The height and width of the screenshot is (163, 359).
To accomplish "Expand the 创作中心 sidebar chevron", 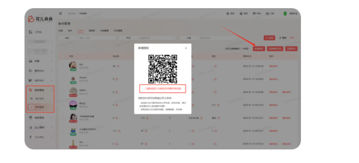I will pos(52,80).
